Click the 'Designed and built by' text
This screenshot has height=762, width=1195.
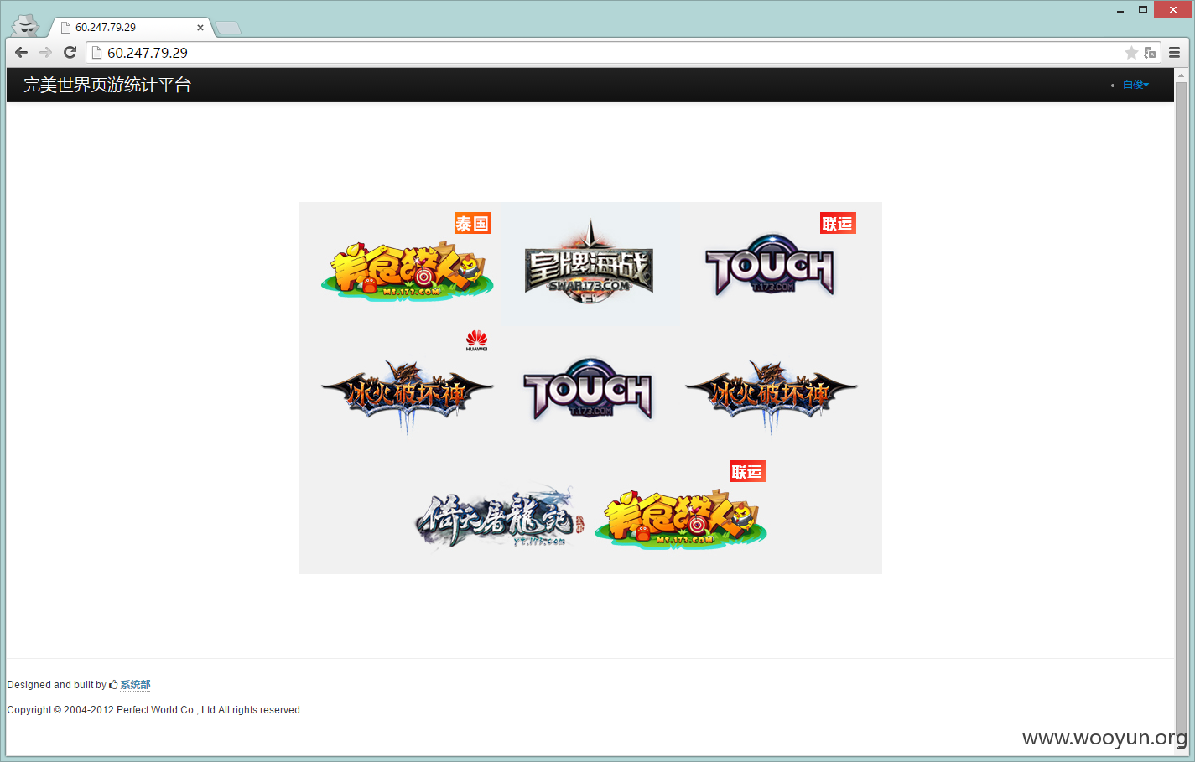tap(56, 685)
